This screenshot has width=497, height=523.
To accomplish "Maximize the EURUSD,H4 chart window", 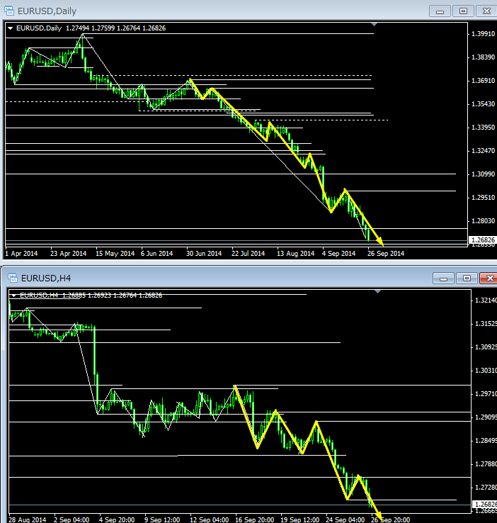I will tap(465, 278).
